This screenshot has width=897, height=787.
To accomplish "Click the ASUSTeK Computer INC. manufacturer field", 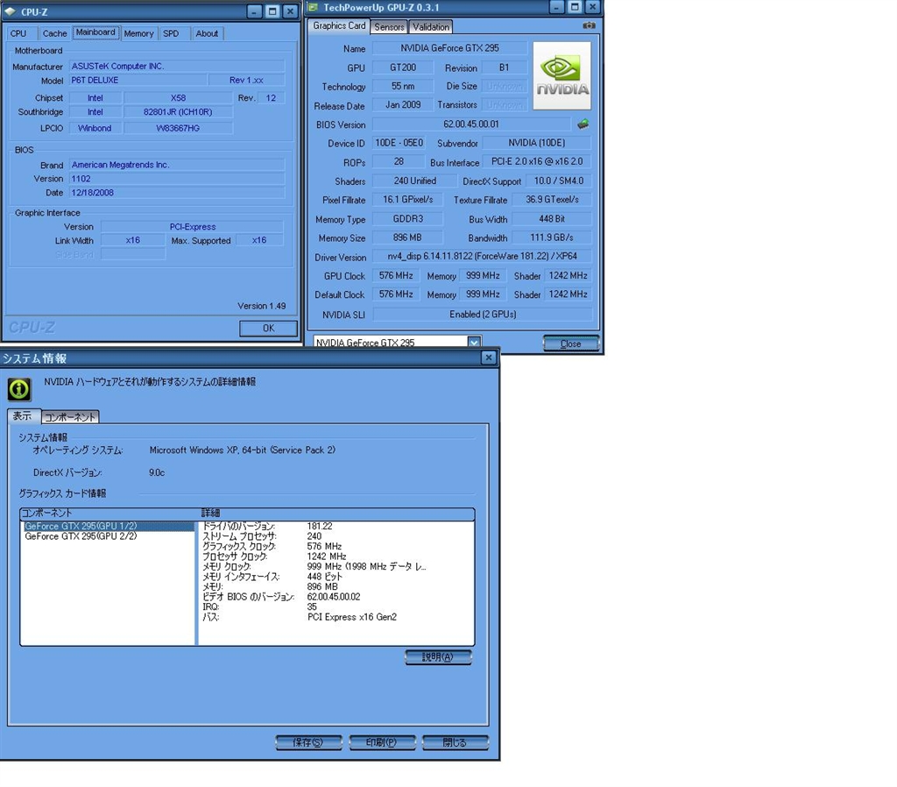I will pyautogui.click(x=177, y=67).
